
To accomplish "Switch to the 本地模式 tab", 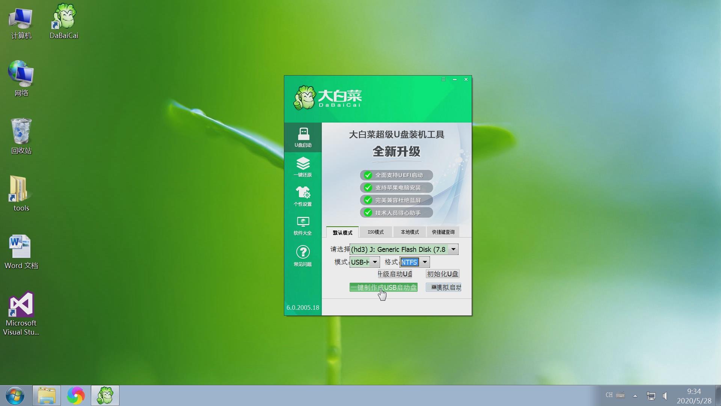I will [x=409, y=232].
